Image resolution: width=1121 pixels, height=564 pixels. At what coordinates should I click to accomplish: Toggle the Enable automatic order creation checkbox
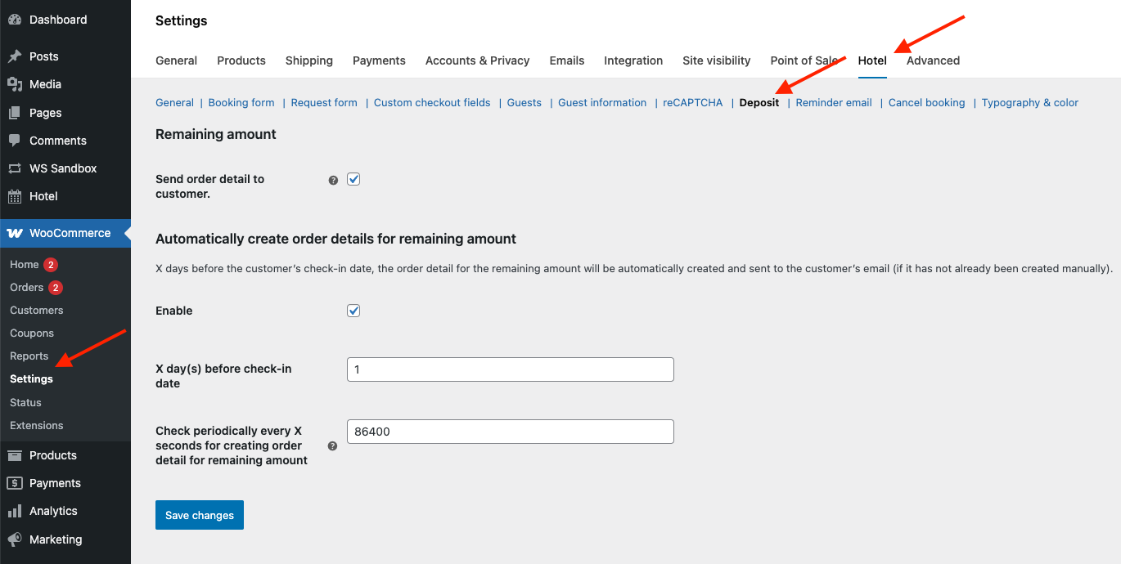tap(353, 311)
